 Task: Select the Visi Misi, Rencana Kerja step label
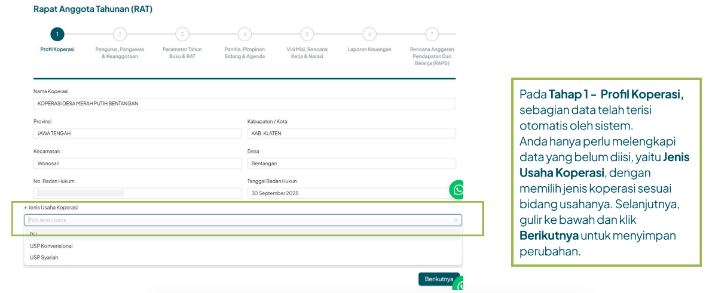tap(307, 53)
